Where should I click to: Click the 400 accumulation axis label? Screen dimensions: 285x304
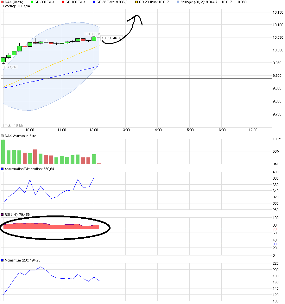[x=275, y=172]
